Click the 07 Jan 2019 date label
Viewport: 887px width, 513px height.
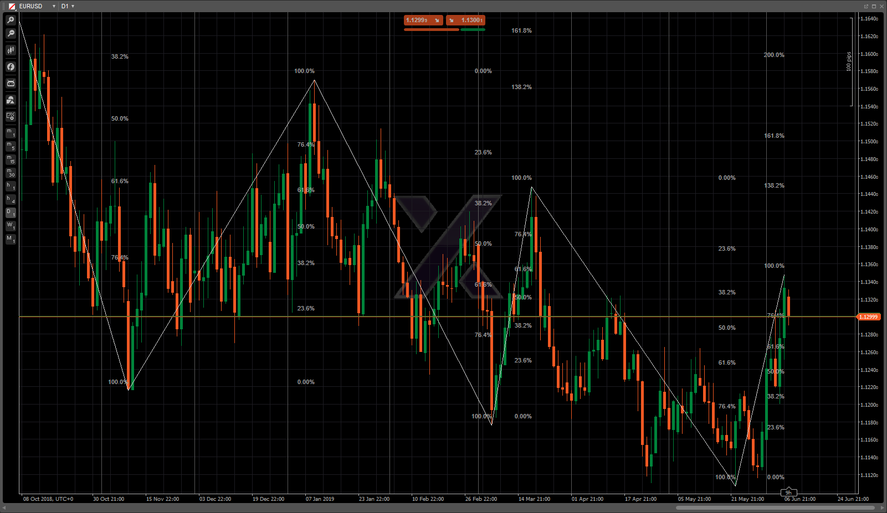pyautogui.click(x=320, y=499)
